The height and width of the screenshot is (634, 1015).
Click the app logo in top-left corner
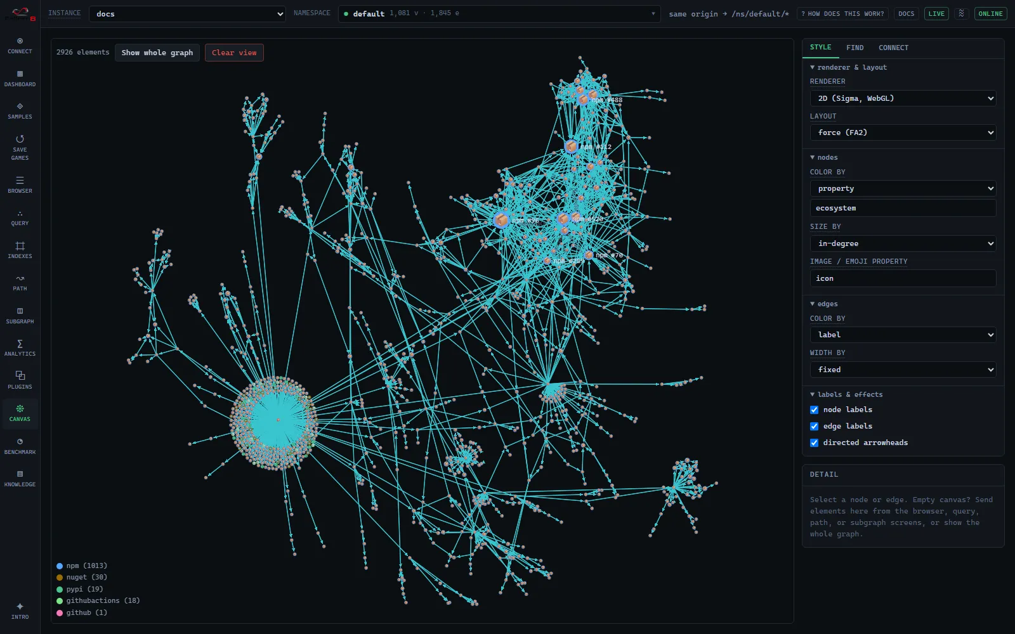20,14
